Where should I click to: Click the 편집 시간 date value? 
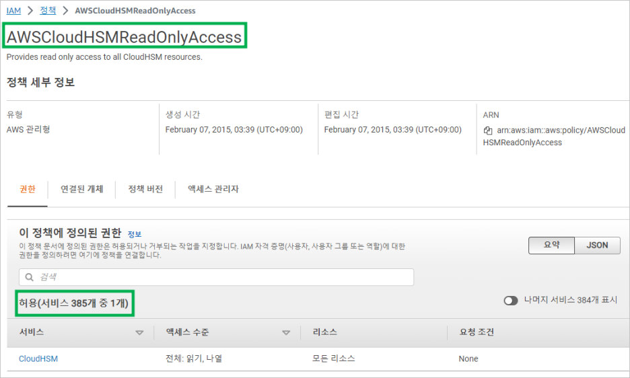coord(392,130)
